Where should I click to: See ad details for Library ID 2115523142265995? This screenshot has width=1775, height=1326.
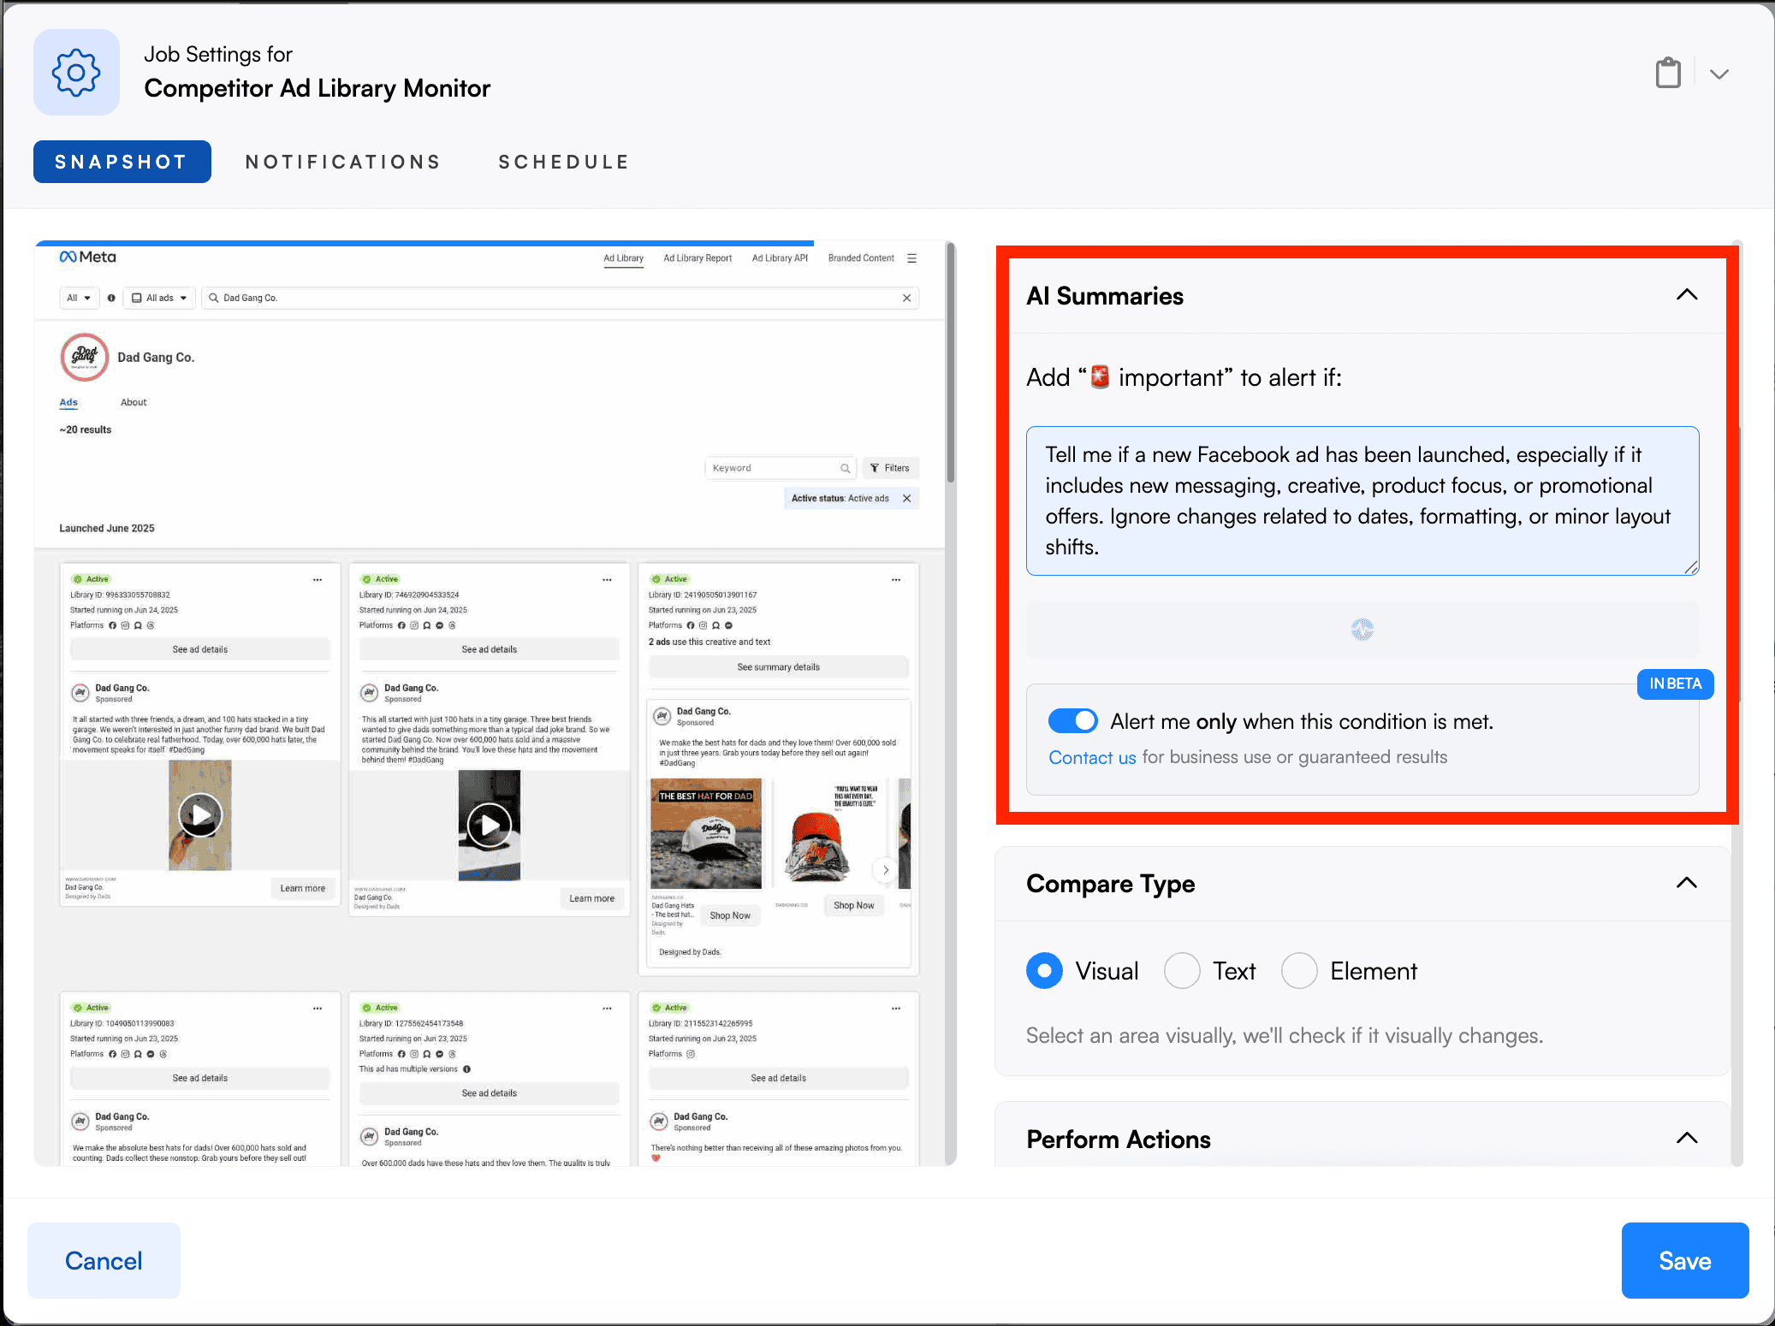click(x=779, y=1078)
